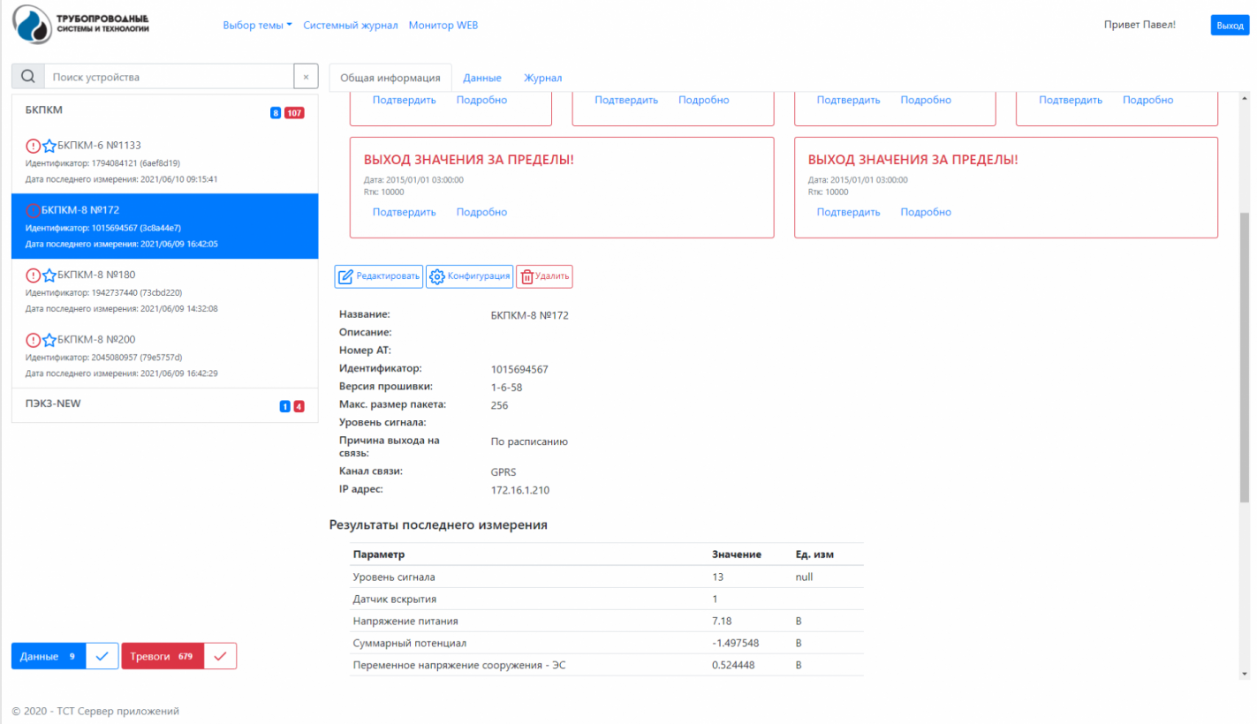This screenshot has width=1257, height=724.
Task: Open Конфигурация via the gear icon
Action: pos(436,276)
